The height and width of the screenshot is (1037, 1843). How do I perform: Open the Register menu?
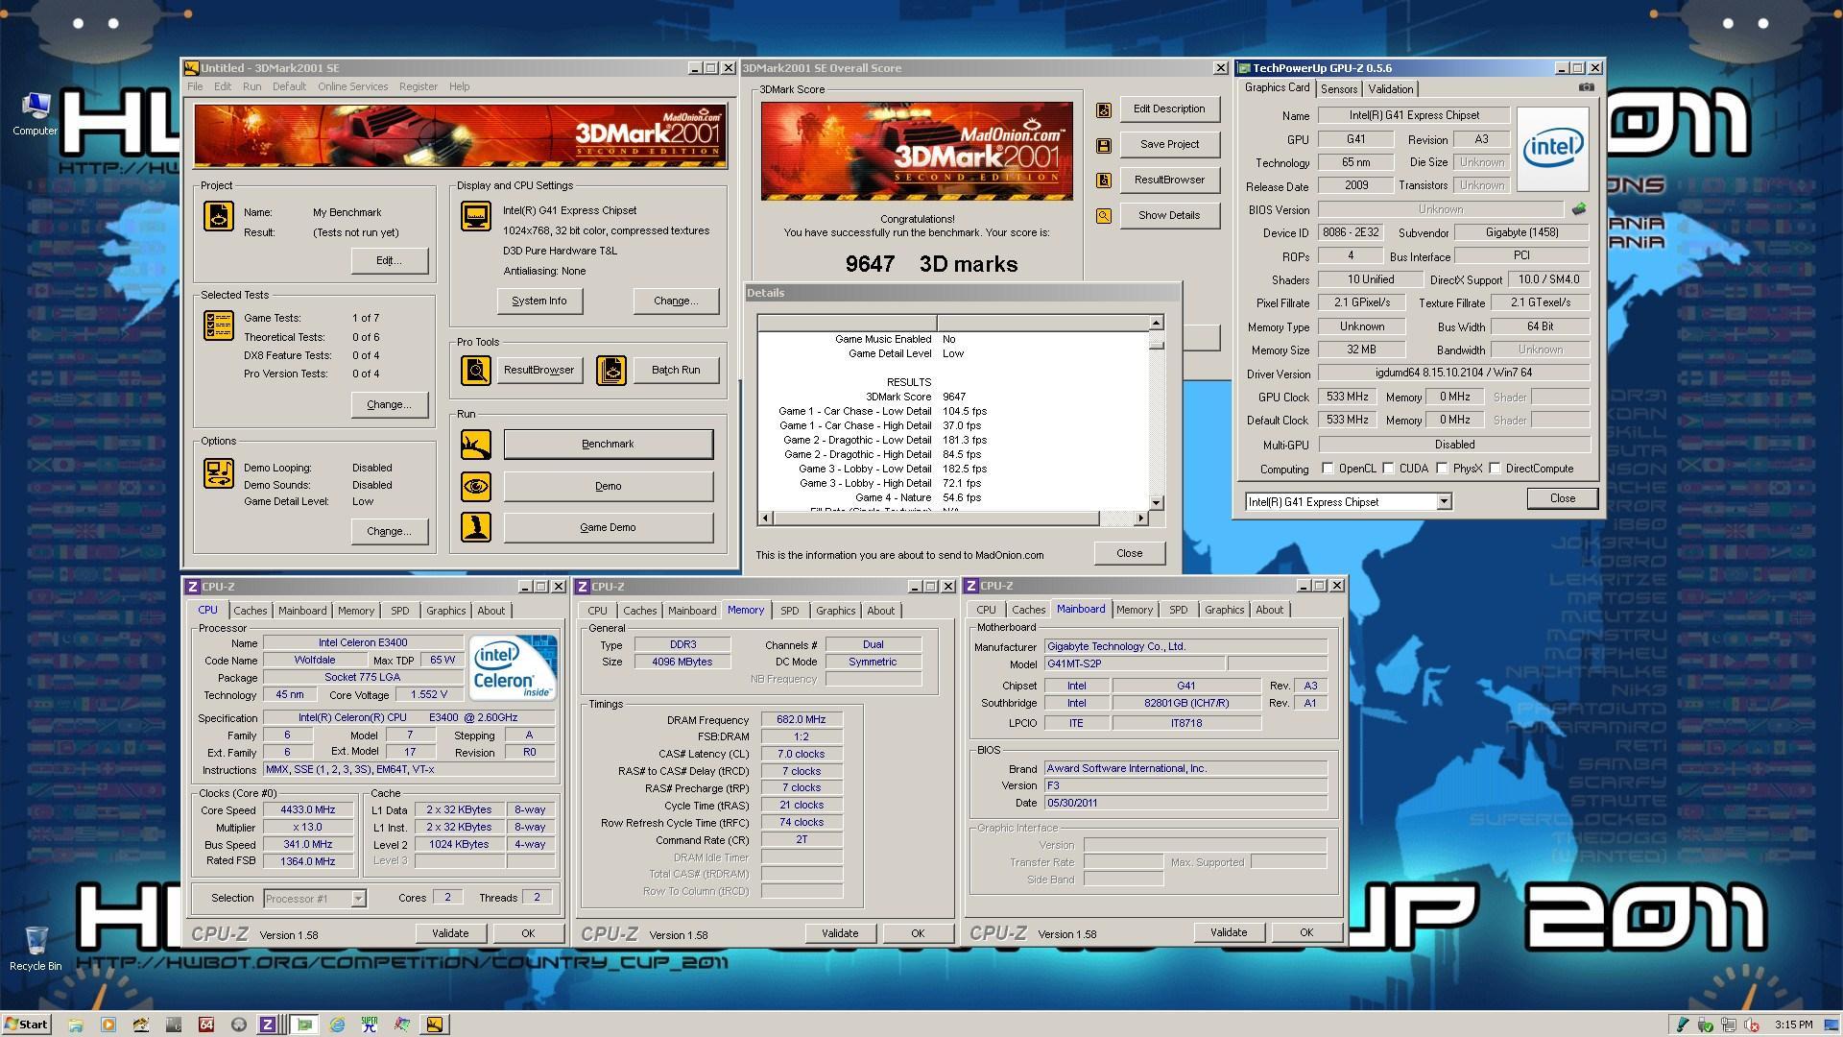(418, 86)
